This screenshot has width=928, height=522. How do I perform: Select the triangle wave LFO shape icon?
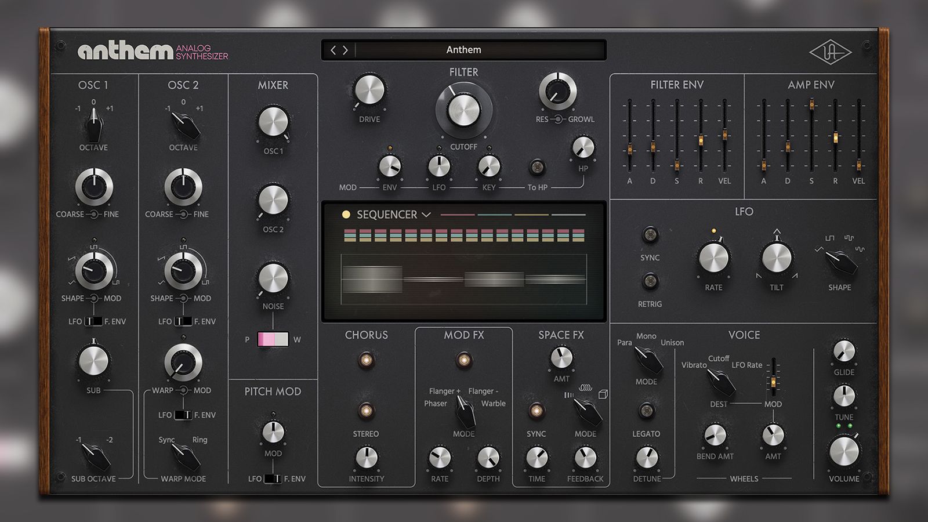pos(819,249)
